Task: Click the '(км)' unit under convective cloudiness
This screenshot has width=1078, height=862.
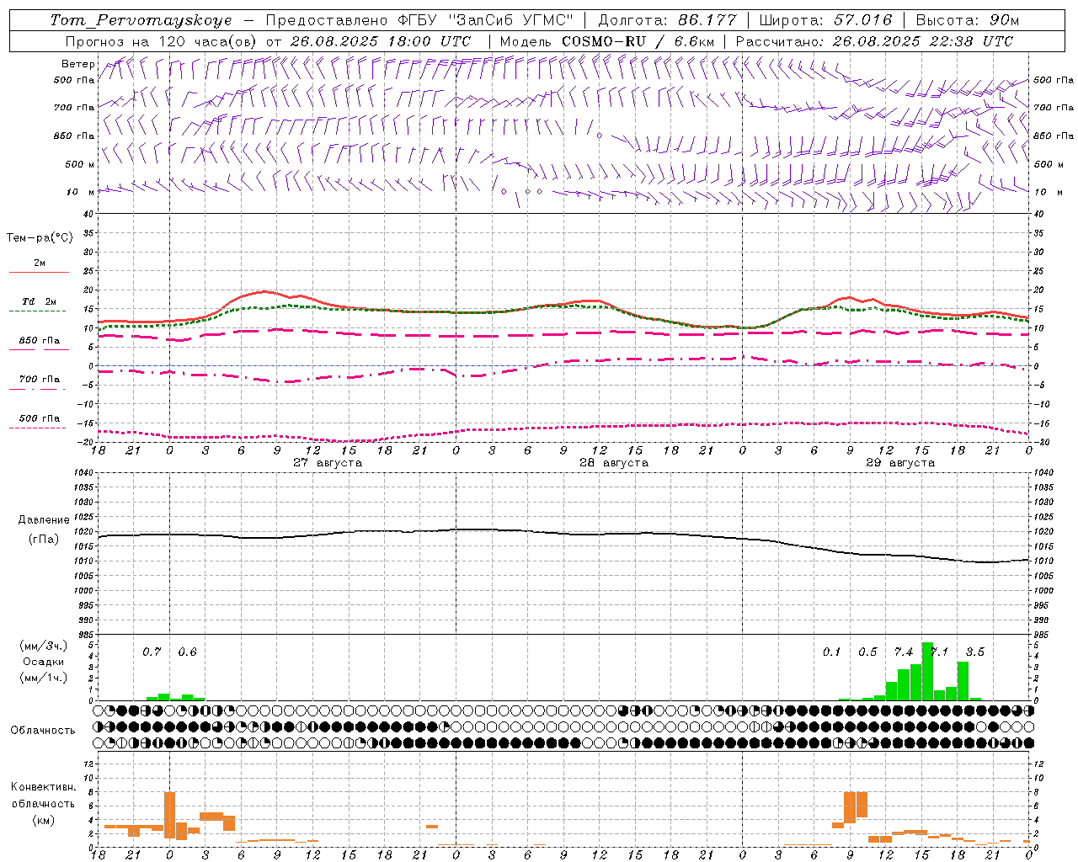Action: pos(44,820)
